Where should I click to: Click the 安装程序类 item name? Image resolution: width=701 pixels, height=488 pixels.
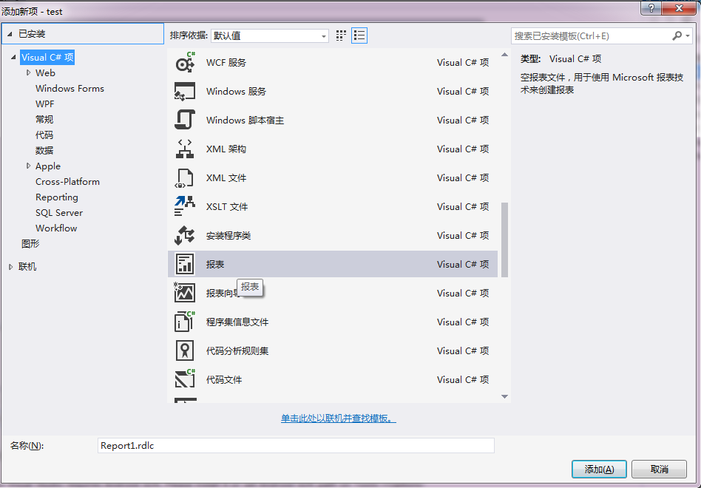(228, 236)
